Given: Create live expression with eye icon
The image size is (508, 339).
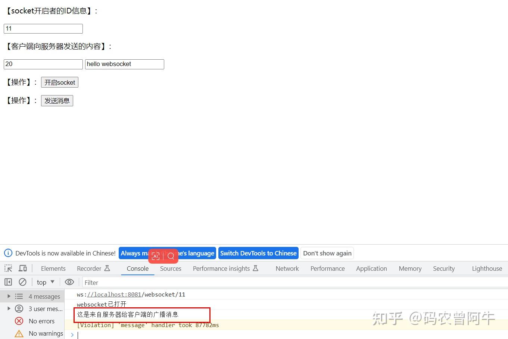Looking at the screenshot, I should [69, 282].
